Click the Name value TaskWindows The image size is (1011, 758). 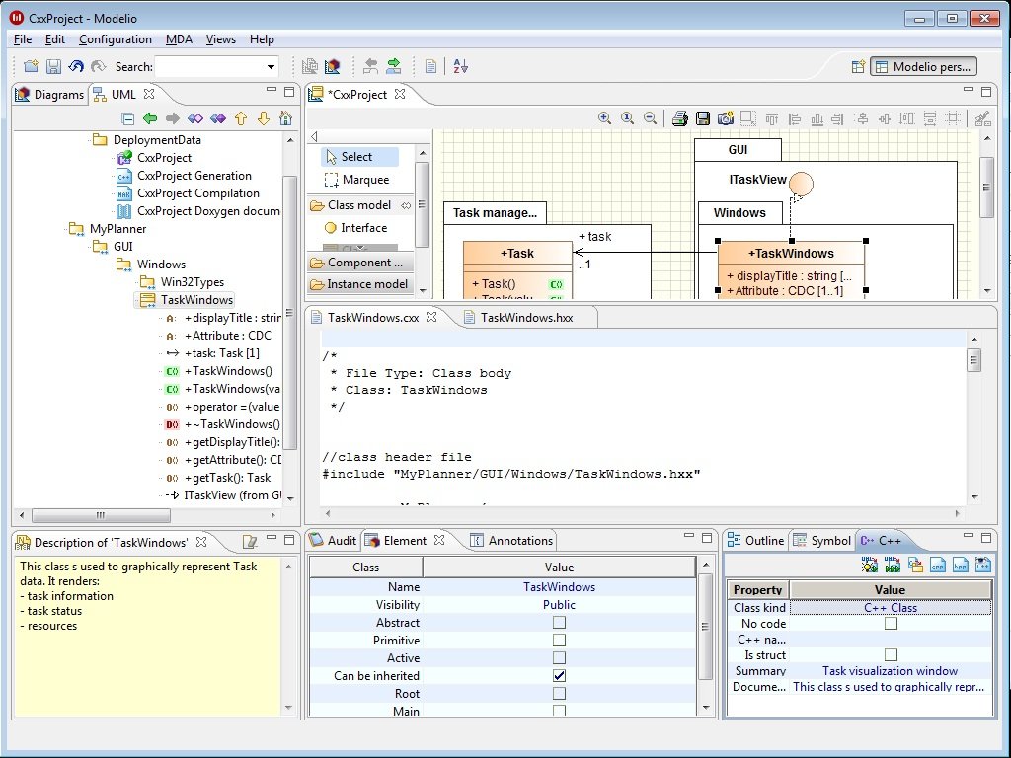click(559, 587)
